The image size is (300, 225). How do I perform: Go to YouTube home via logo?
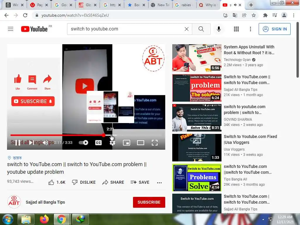coord(35,29)
